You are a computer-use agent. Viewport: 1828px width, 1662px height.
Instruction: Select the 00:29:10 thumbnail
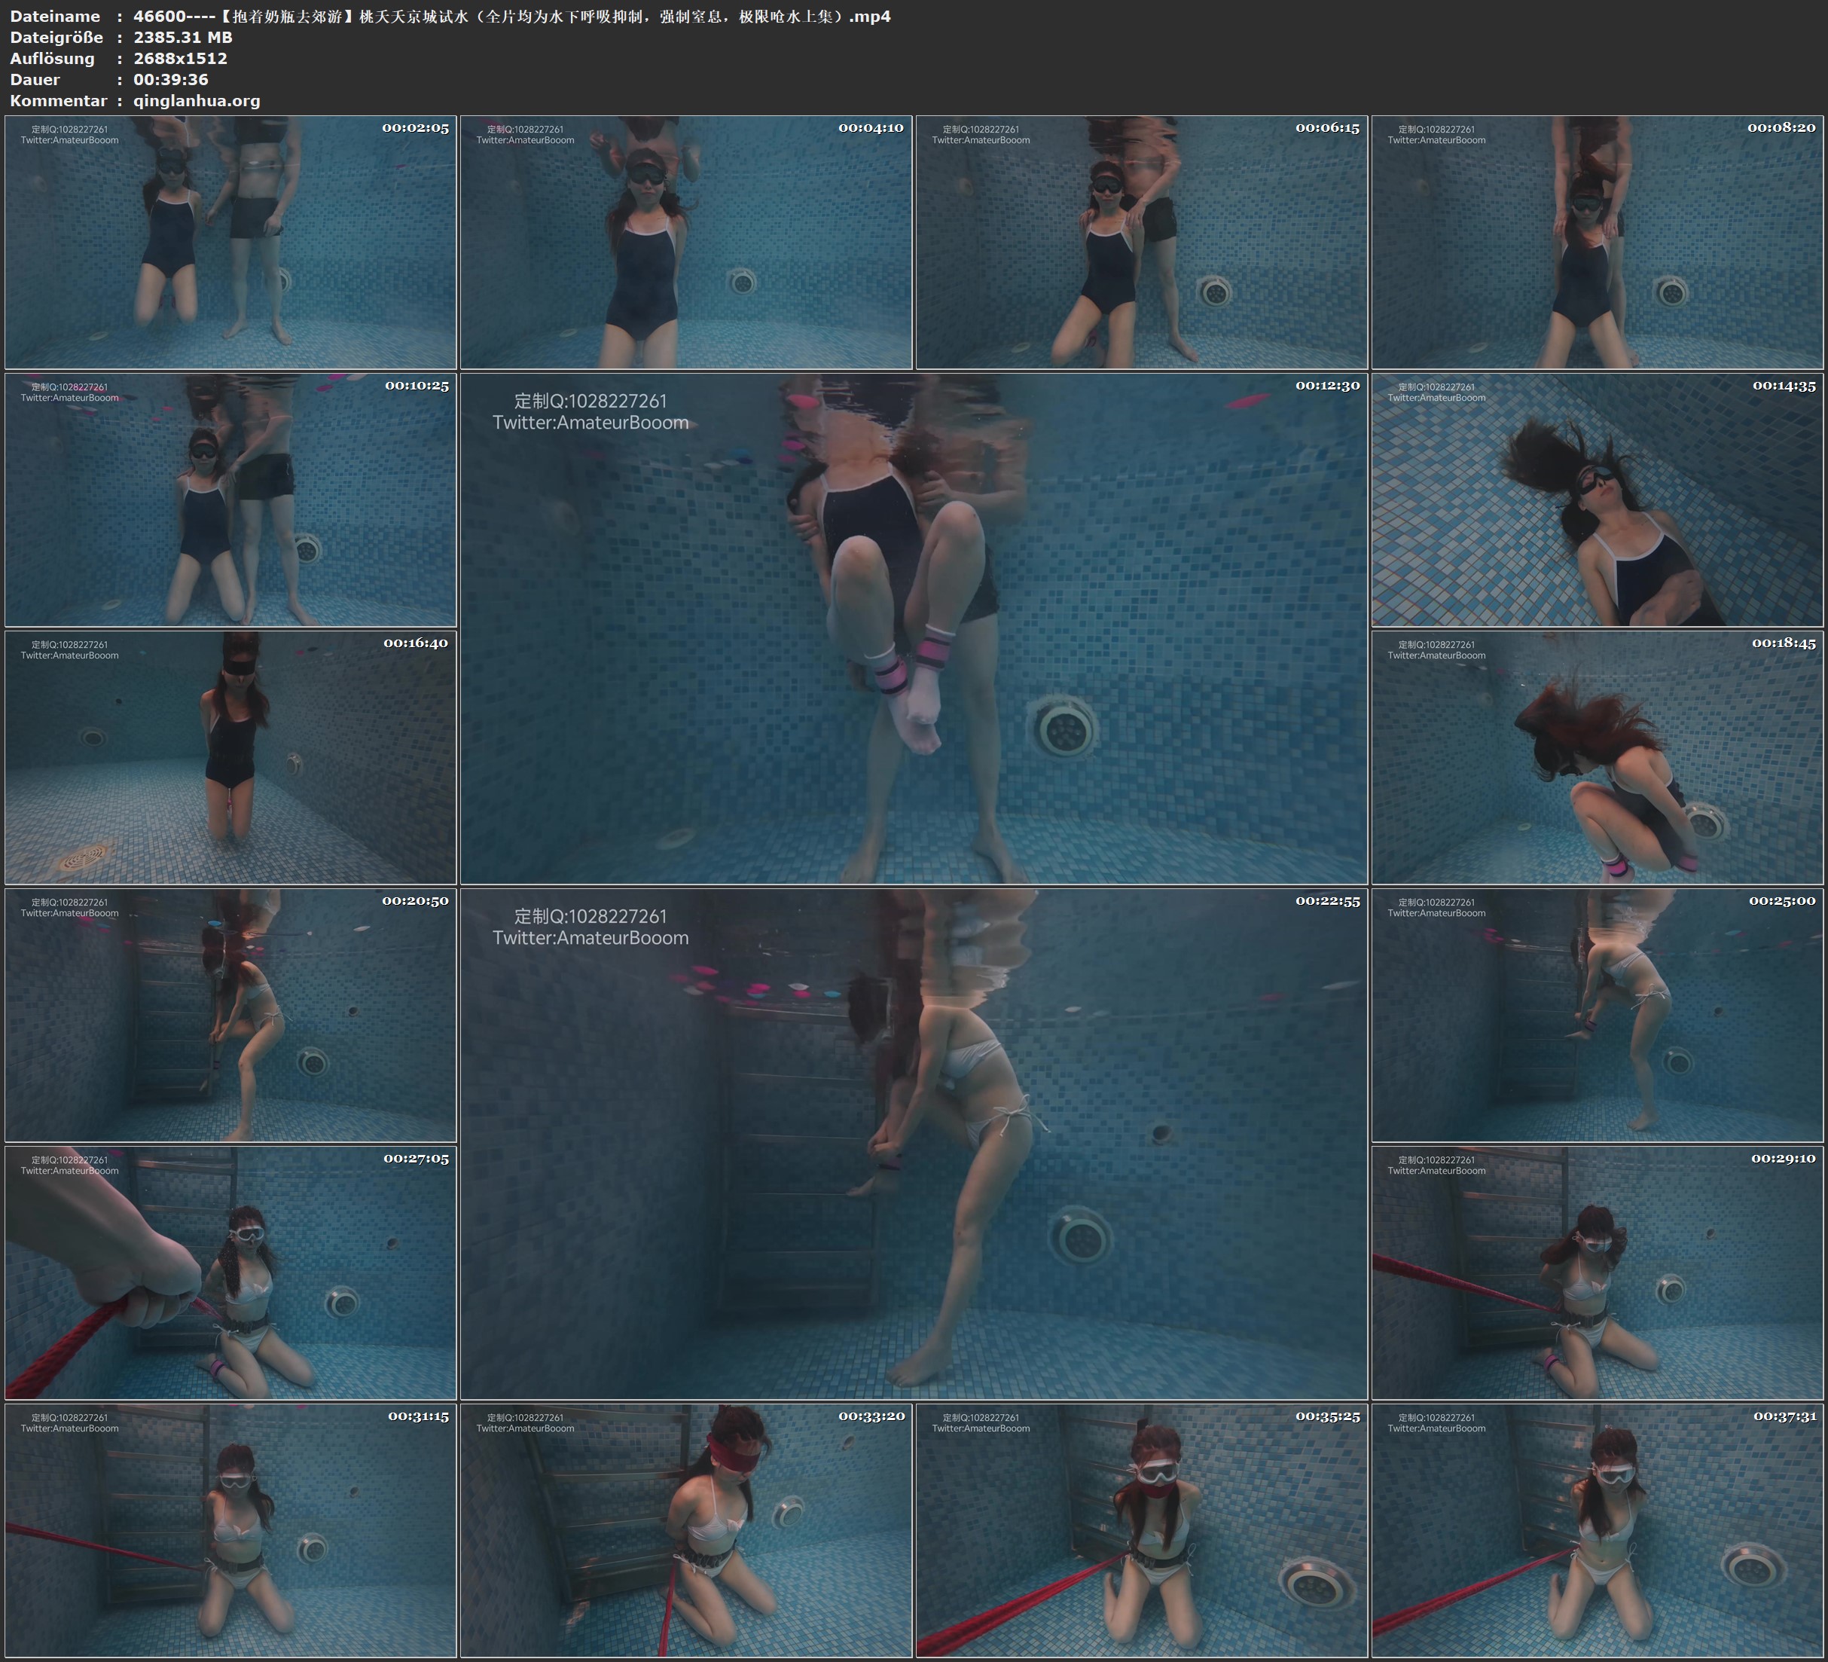[x=1597, y=1272]
